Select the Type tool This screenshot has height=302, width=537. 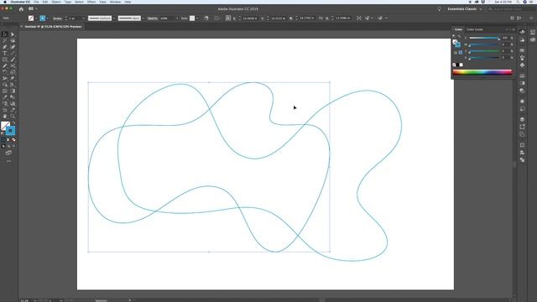coord(5,54)
